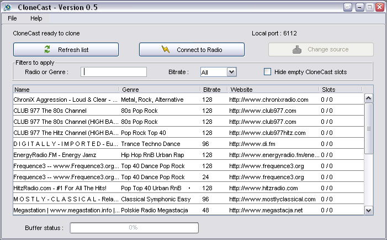Click the leftmost title bar tray button
The width and height of the screenshot is (387, 240).
tap(347, 7)
